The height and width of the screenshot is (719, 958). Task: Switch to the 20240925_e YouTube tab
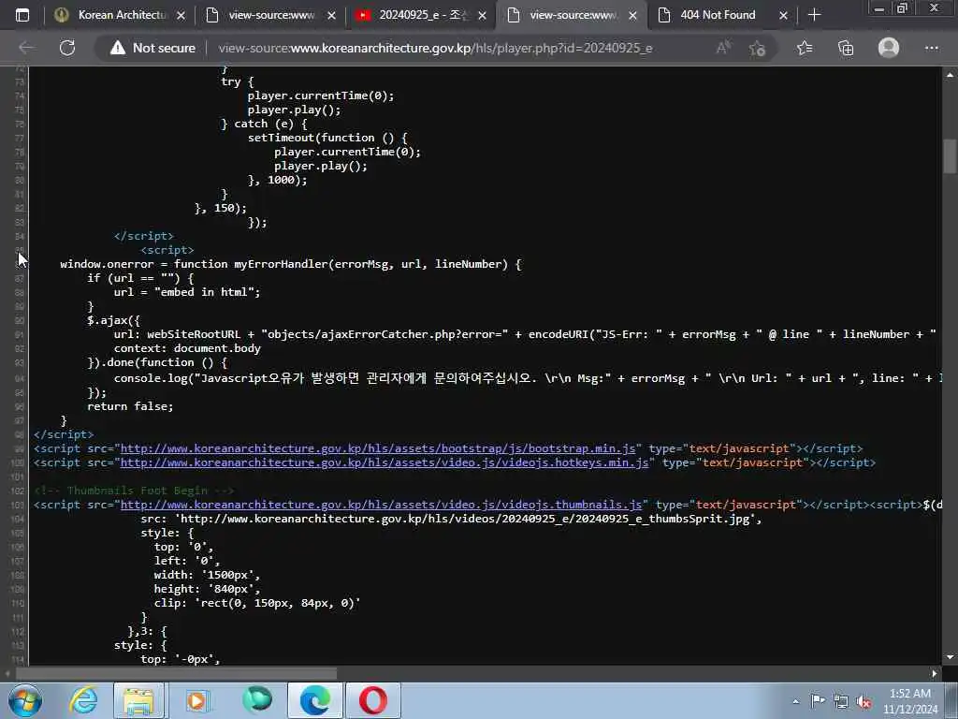pos(422,15)
